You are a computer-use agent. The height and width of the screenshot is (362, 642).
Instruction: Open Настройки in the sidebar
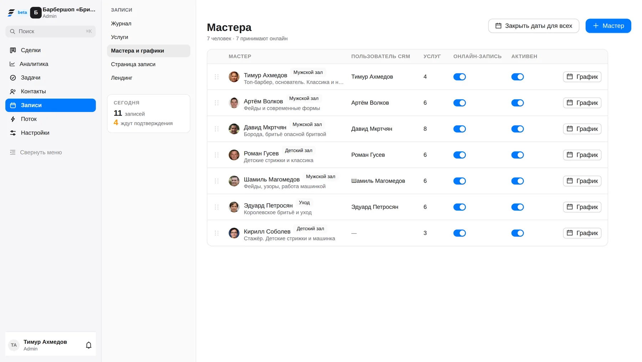click(51, 133)
